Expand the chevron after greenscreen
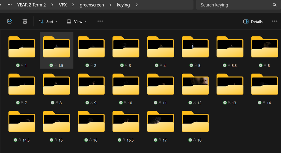281x153 pixels. [x=110, y=5]
